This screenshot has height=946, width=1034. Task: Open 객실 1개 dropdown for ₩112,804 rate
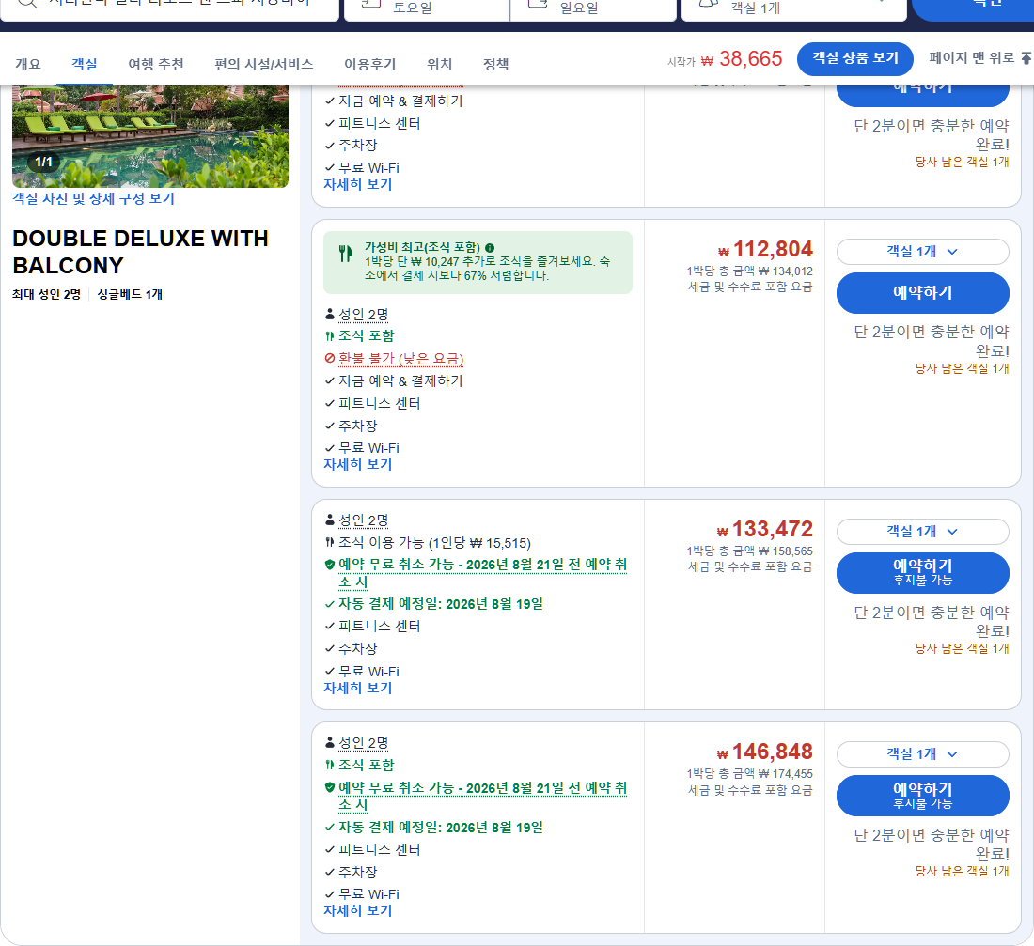(x=922, y=251)
